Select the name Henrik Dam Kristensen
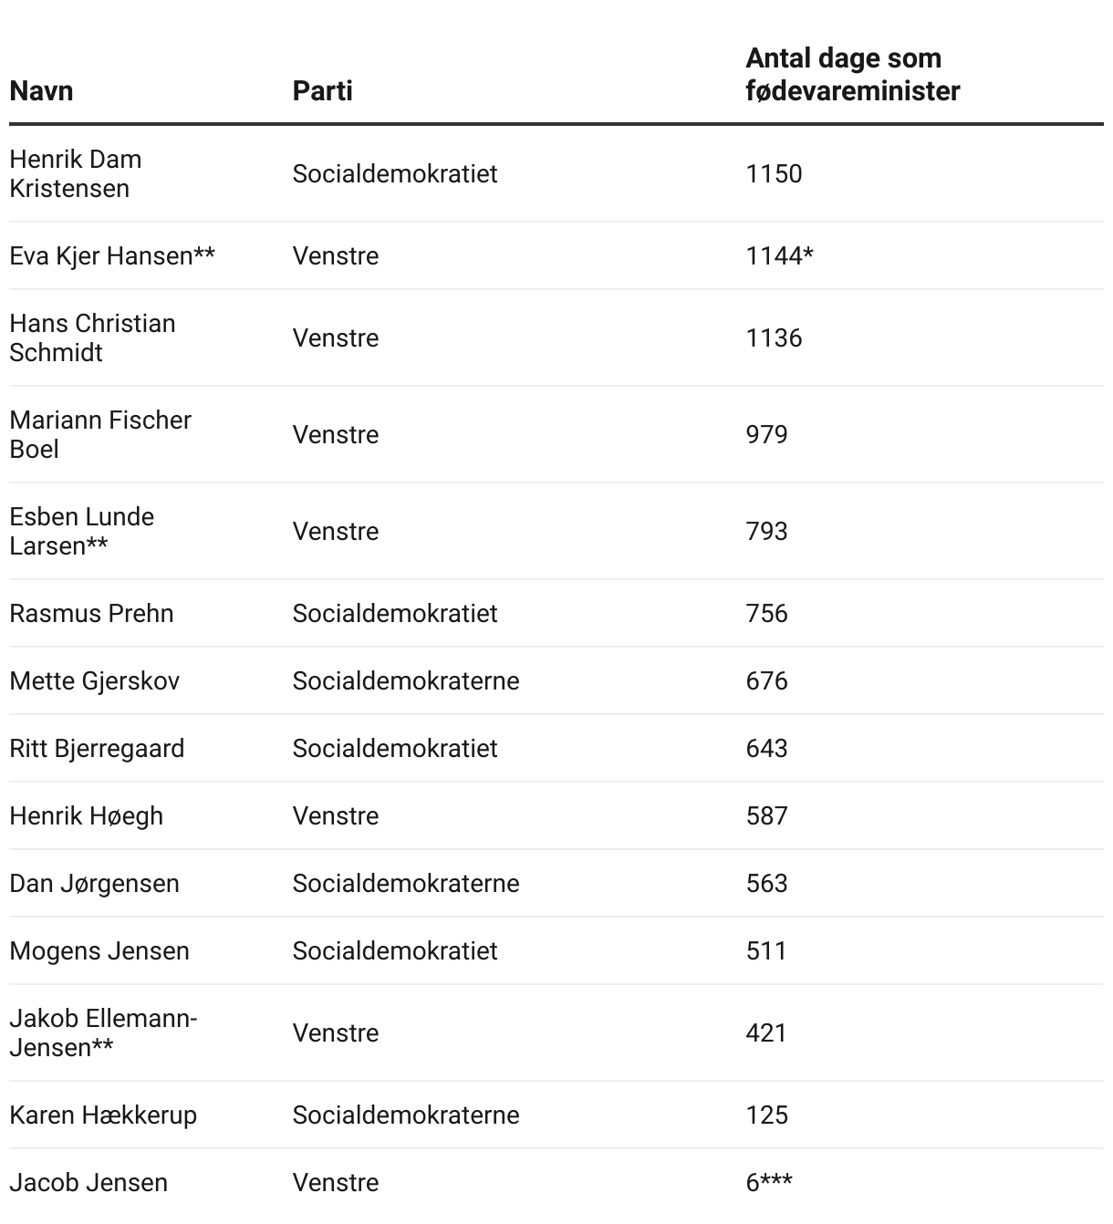This screenshot has height=1224, width=1113. pos(76,173)
